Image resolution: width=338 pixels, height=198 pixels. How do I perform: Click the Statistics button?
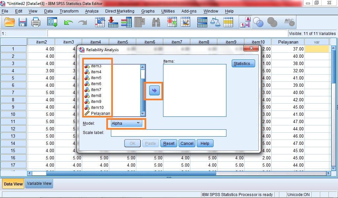point(243,63)
